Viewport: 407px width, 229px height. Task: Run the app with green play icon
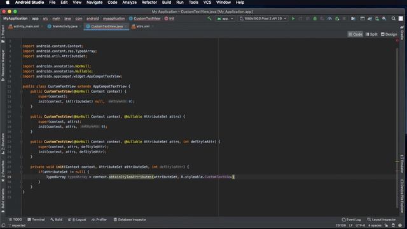[x=293, y=18]
